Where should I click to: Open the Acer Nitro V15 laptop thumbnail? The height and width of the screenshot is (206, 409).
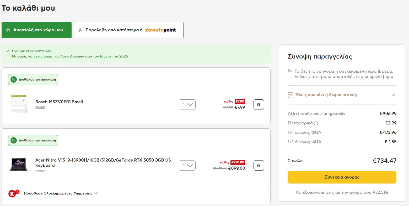click(19, 164)
